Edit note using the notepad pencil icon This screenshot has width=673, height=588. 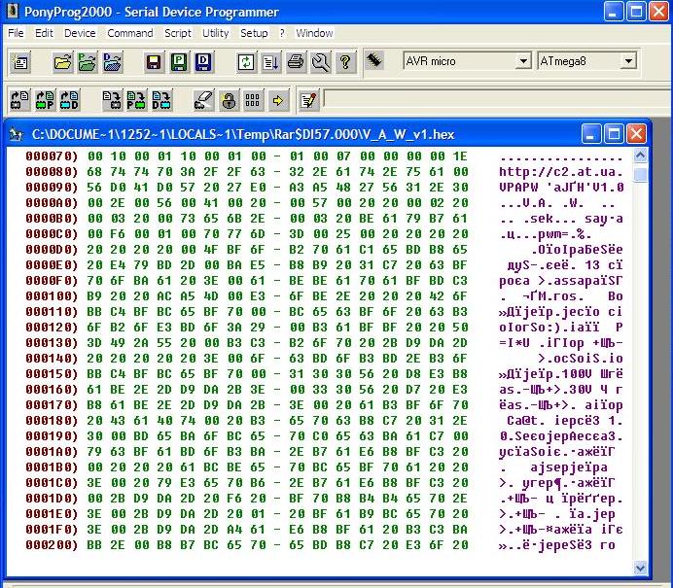(308, 100)
